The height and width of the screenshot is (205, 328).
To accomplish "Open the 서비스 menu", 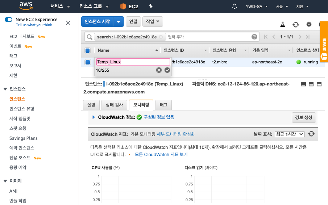I will (60, 6).
